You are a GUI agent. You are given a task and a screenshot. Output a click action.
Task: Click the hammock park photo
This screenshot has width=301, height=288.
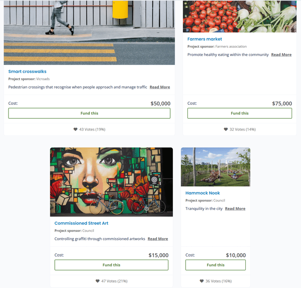pos(215,167)
